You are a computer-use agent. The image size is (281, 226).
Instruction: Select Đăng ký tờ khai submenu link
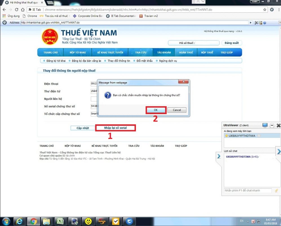[x=56, y=61]
